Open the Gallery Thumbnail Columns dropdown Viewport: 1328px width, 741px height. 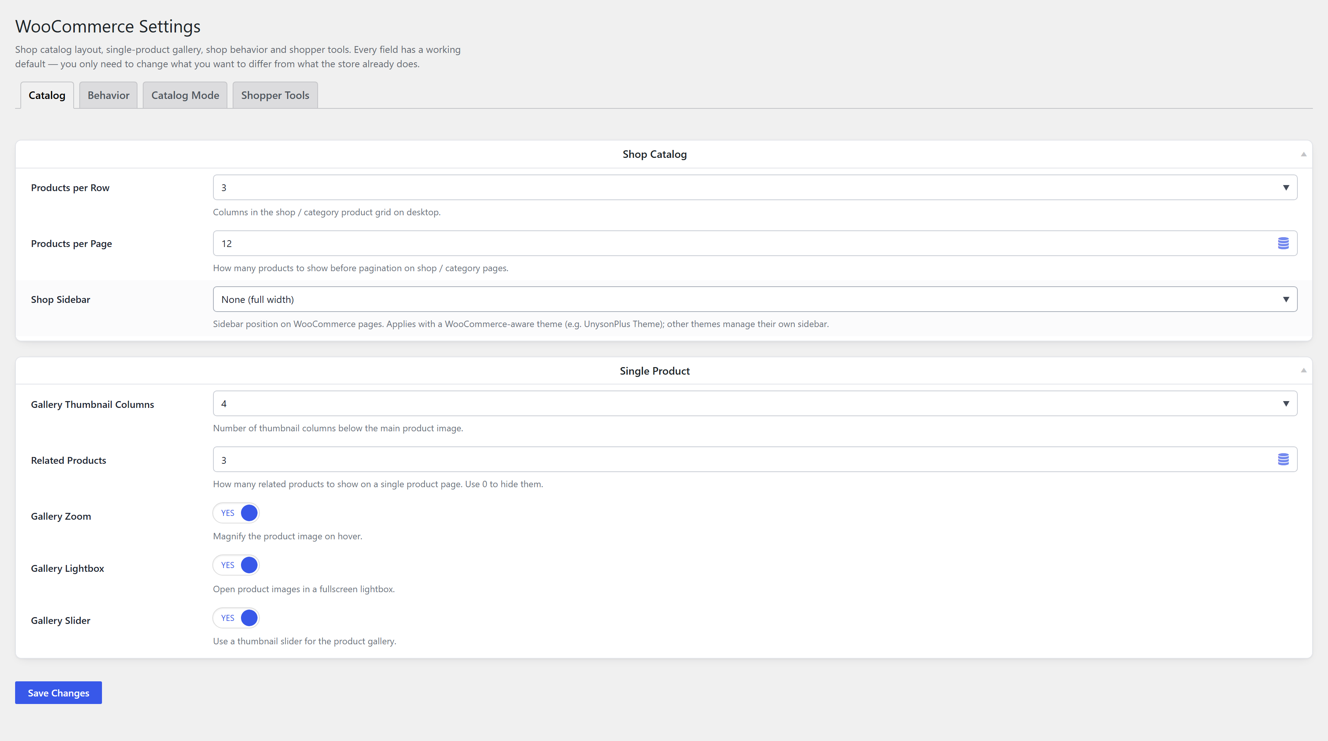(755, 404)
